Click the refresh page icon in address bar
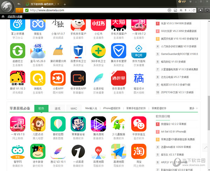The width and height of the screenshot is (210, 171). [x=194, y=10]
